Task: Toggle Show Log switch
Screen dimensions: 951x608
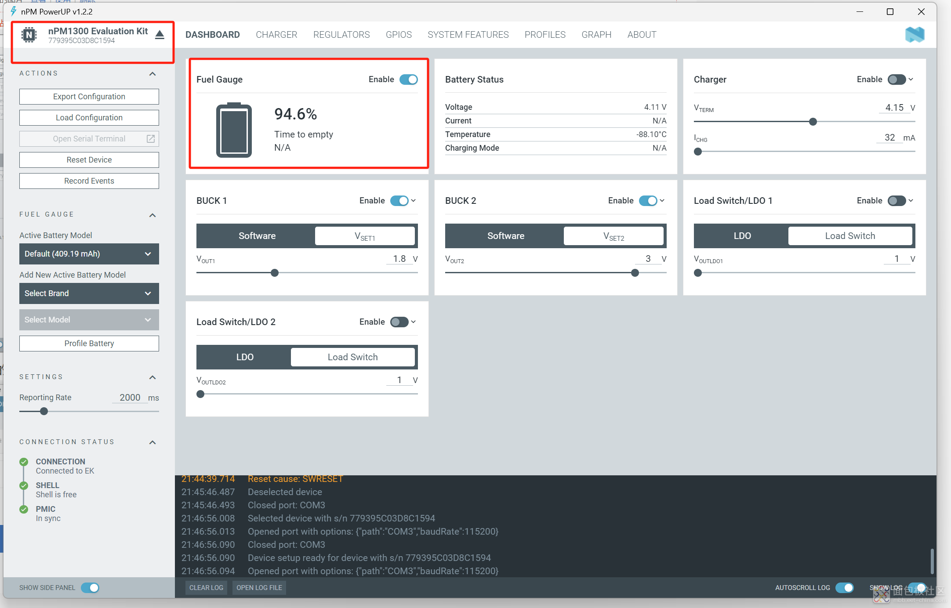Action: (917, 588)
